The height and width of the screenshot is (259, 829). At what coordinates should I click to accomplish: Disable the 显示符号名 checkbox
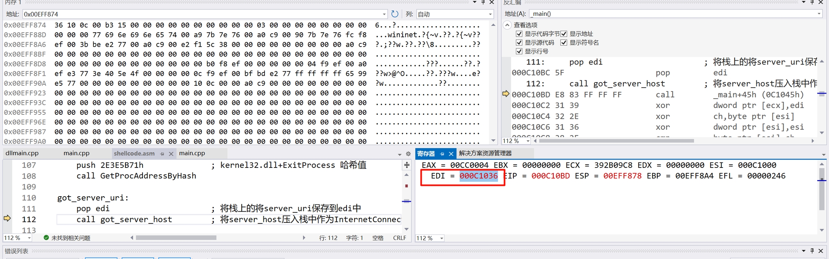pyautogui.click(x=563, y=43)
